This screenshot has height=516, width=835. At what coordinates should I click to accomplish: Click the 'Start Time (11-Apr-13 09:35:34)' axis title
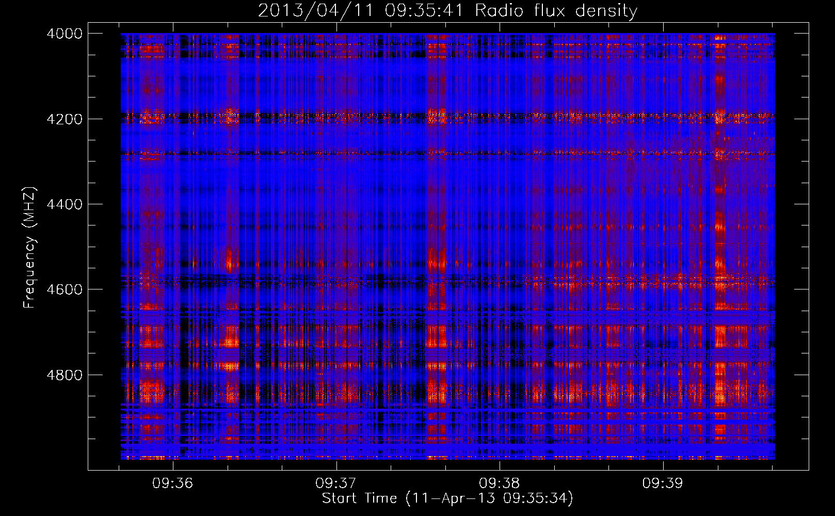click(447, 498)
